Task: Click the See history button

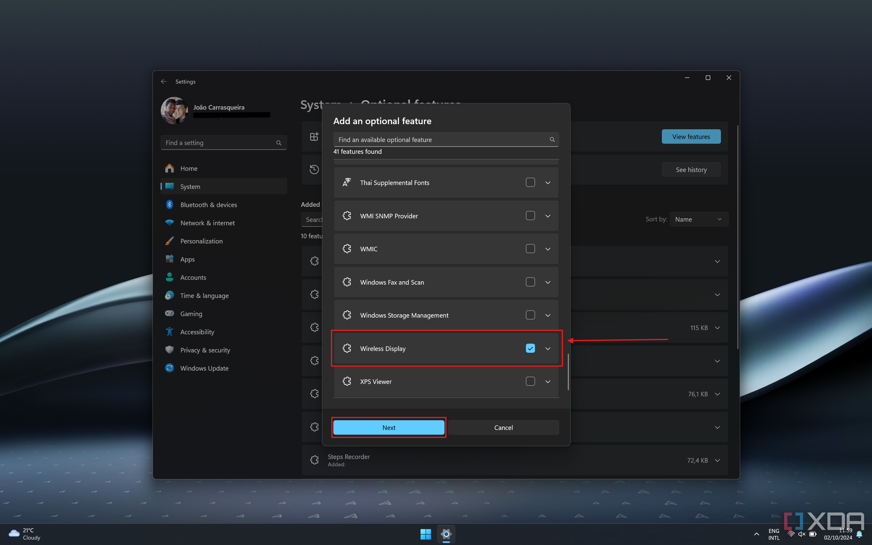Action: tap(691, 169)
